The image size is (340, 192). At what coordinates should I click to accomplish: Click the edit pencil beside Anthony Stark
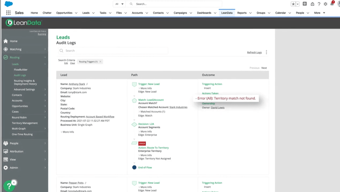[87, 84]
